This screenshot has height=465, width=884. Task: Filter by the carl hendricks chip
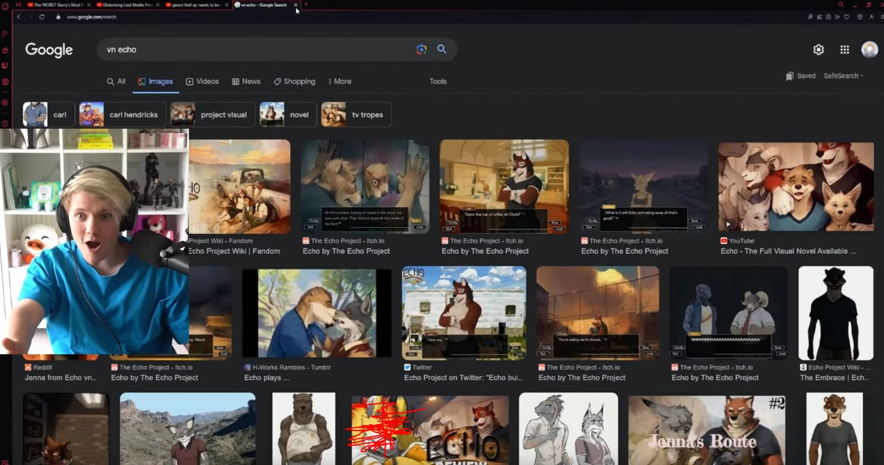[123, 115]
